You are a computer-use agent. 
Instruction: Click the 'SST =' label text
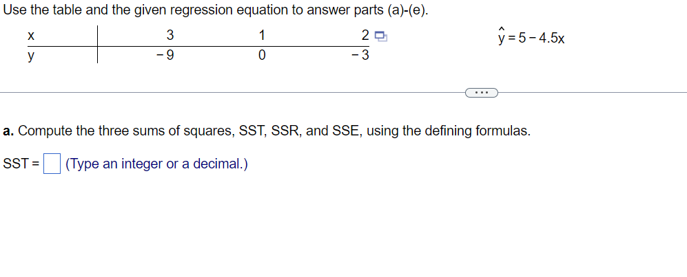(21, 164)
